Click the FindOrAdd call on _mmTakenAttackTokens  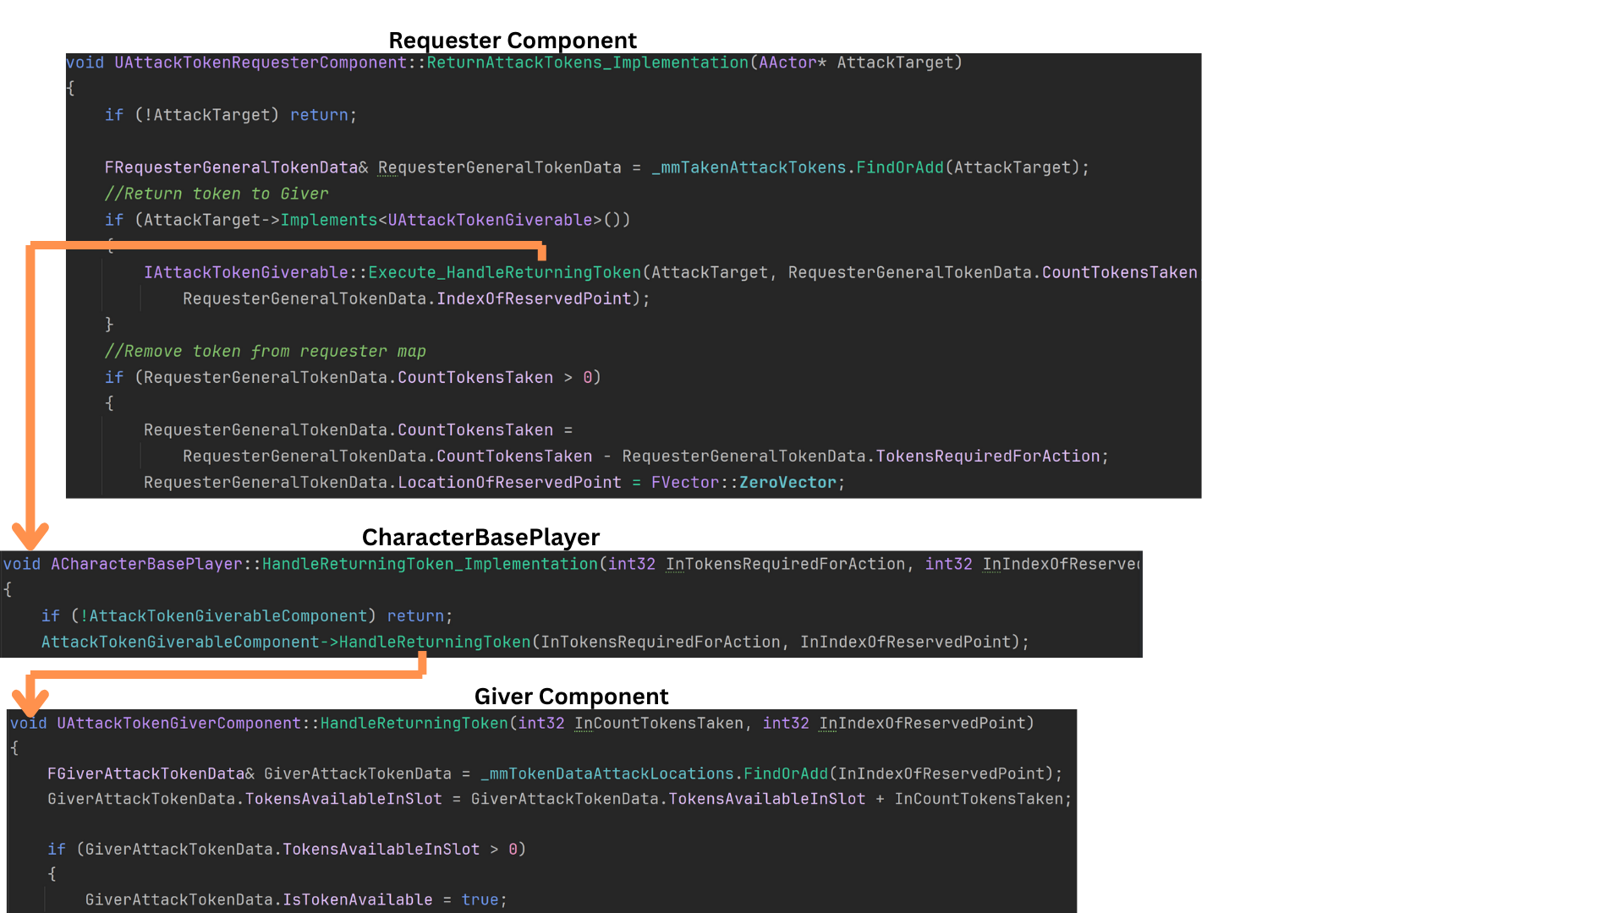point(899,167)
